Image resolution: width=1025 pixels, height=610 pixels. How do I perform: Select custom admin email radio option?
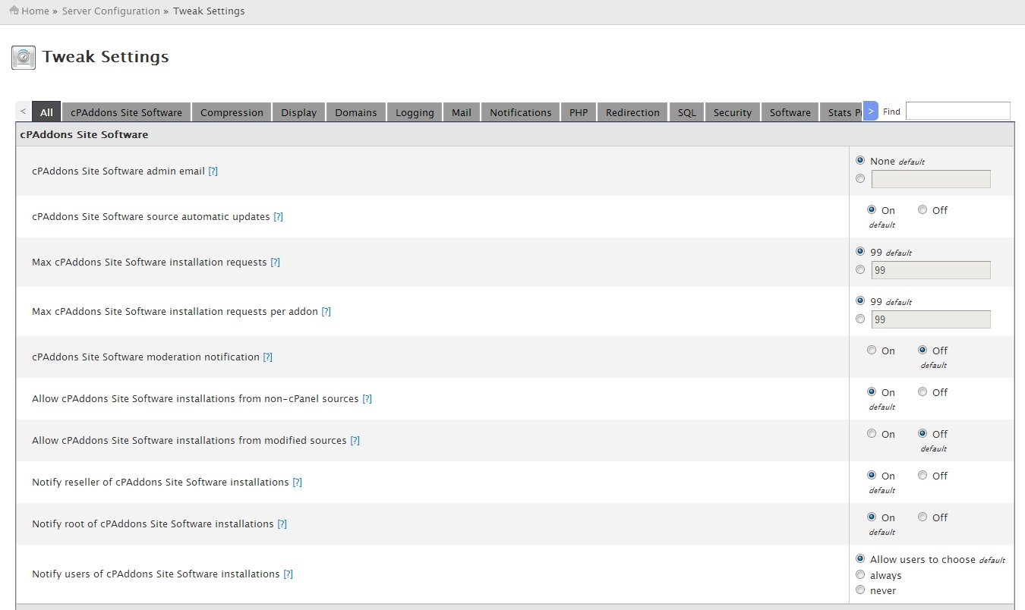pyautogui.click(x=860, y=178)
